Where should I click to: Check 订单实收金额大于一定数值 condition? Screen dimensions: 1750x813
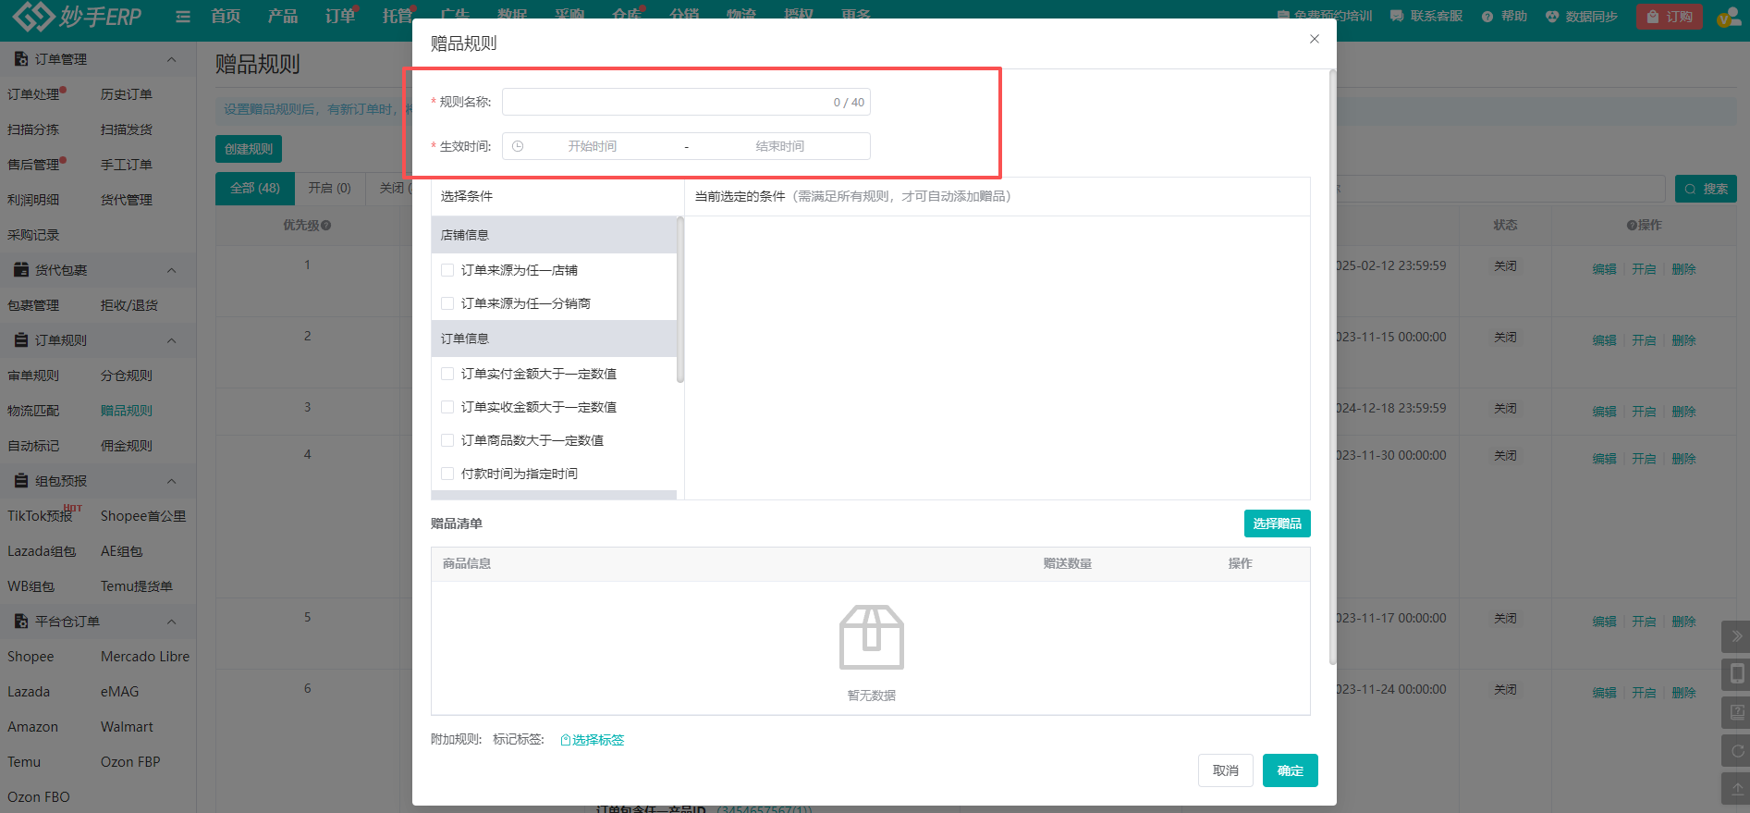point(447,407)
